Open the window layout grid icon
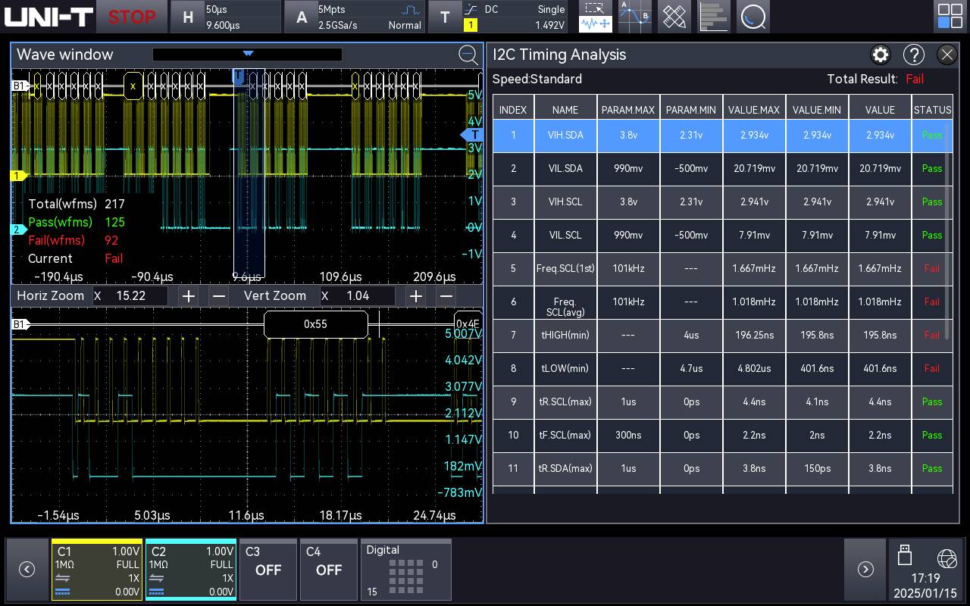This screenshot has height=606, width=970. pos(950,17)
